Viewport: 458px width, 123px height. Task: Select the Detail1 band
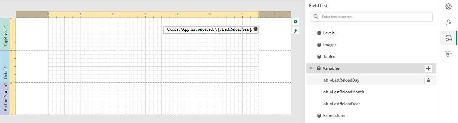[5, 66]
